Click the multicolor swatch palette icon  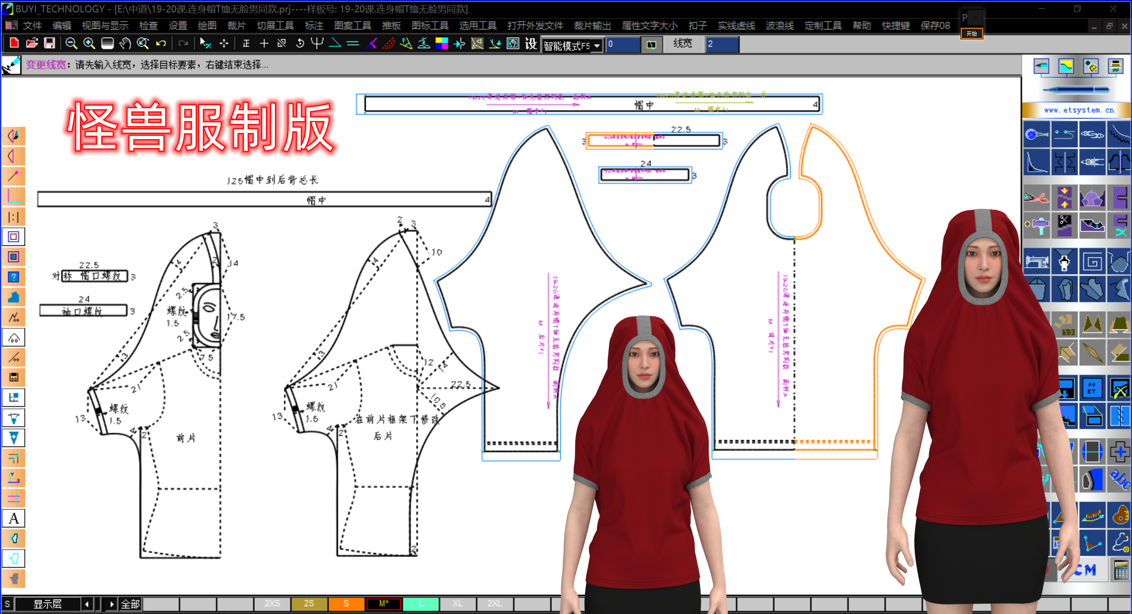(x=442, y=43)
